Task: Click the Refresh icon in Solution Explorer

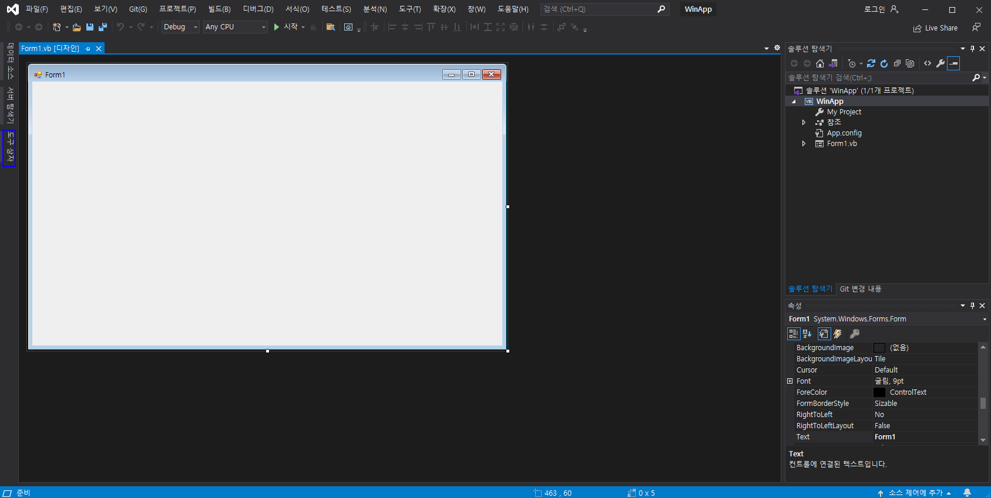Action: point(884,63)
